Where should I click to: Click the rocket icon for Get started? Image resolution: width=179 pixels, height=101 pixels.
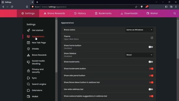coord(29,30)
